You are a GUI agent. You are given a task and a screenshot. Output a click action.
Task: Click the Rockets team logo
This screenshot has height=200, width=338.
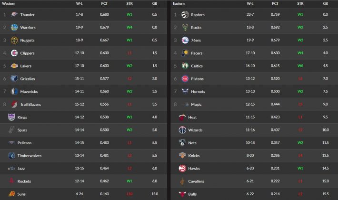point(12,181)
